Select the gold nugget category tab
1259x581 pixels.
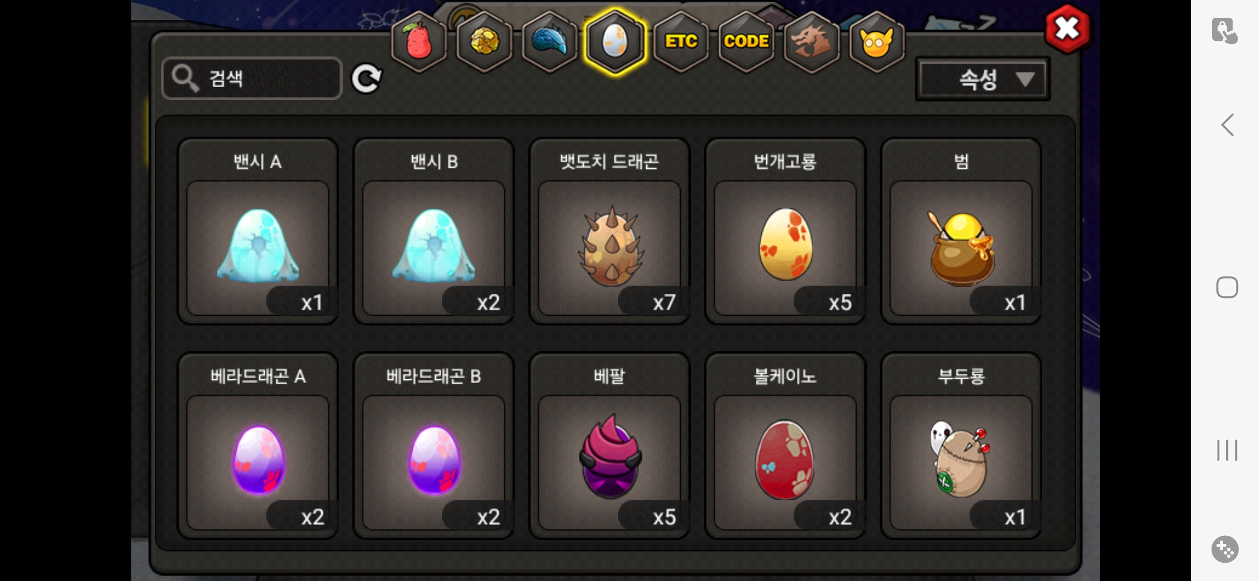coord(484,41)
